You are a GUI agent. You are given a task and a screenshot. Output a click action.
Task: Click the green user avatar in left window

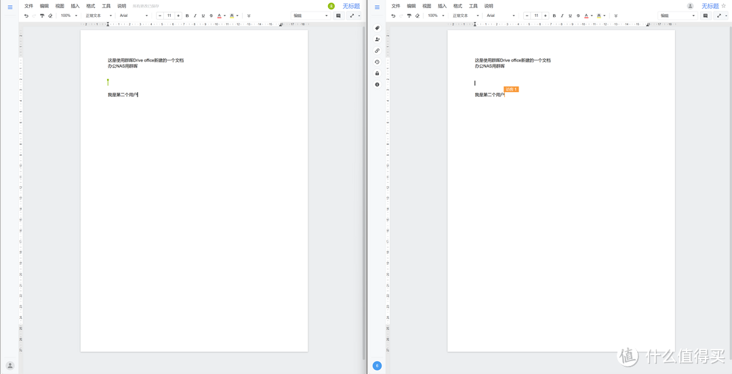[331, 6]
